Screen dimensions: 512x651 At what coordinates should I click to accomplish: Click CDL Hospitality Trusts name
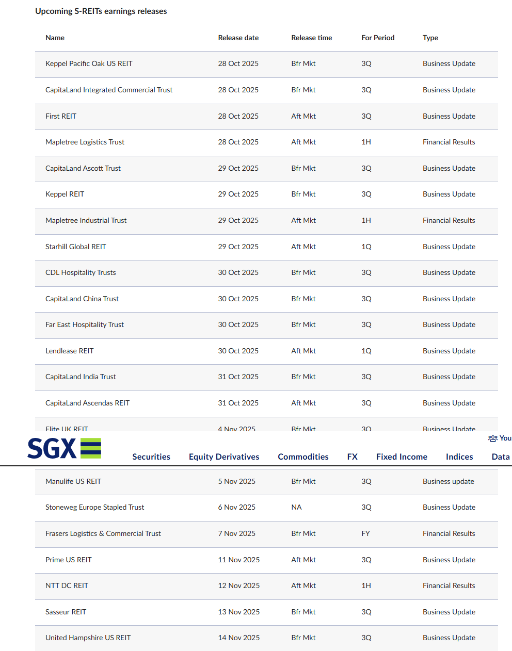(x=81, y=272)
